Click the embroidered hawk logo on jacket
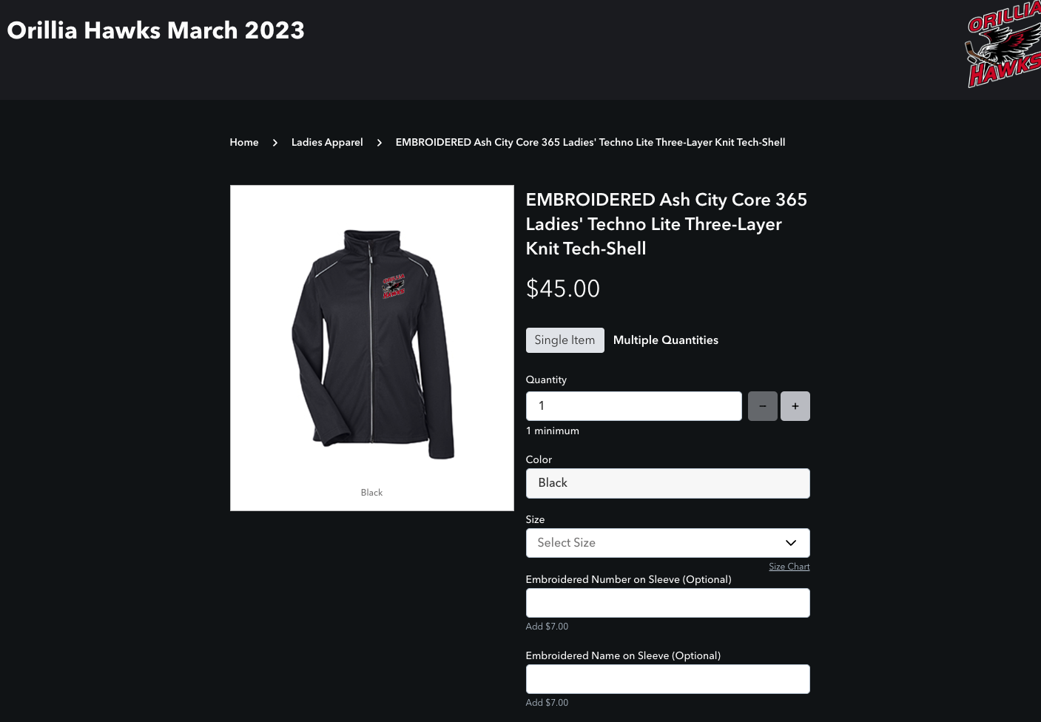Screen dimensions: 1041x722 tap(394, 286)
